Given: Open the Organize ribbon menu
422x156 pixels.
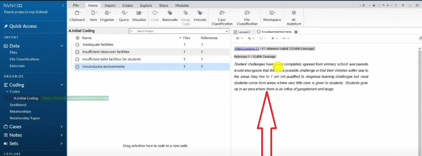Looking at the screenshot, I should (107, 16).
